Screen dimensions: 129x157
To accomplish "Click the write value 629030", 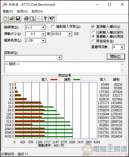I will click(x=104, y=99).
